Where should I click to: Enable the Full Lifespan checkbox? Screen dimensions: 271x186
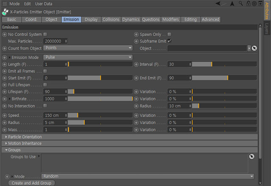tap(45, 85)
